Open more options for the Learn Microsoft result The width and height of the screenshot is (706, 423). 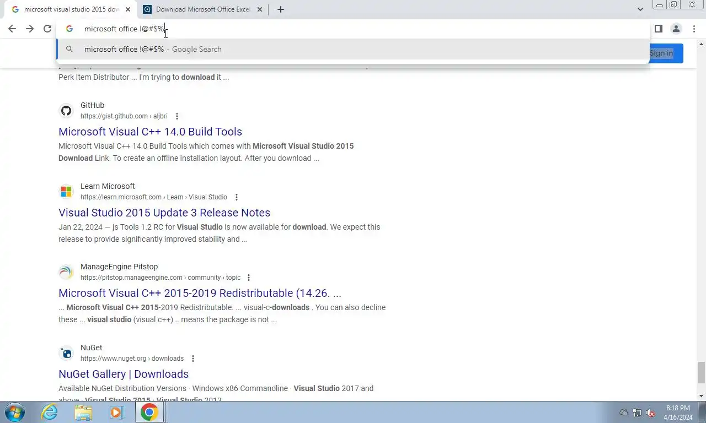(x=237, y=197)
